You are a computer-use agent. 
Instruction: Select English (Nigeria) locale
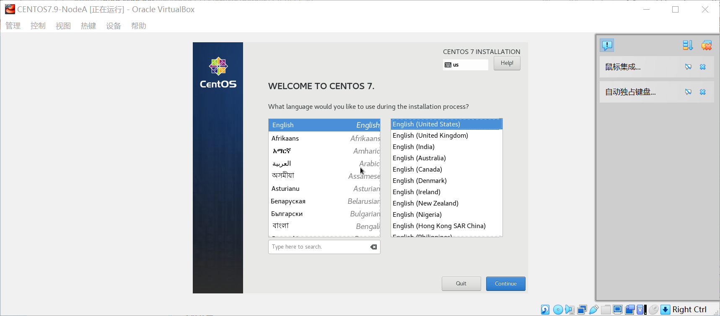pyautogui.click(x=447, y=215)
